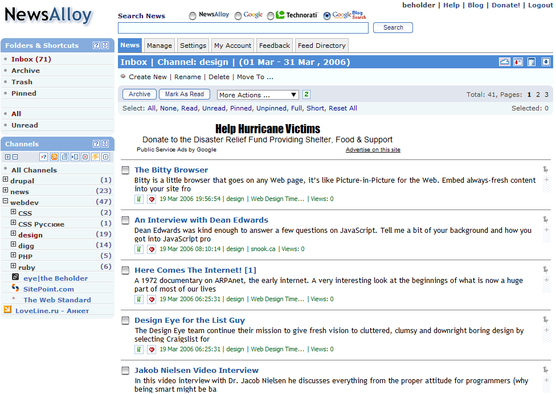Select the NewsAlloy search radio button
Image resolution: width=556 pixels, height=394 pixels.
pyautogui.click(x=193, y=16)
